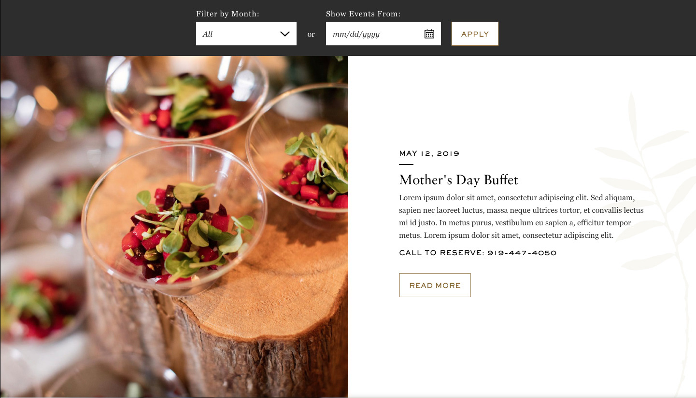The width and height of the screenshot is (696, 398).
Task: Click the Read More button
Action: [435, 285]
